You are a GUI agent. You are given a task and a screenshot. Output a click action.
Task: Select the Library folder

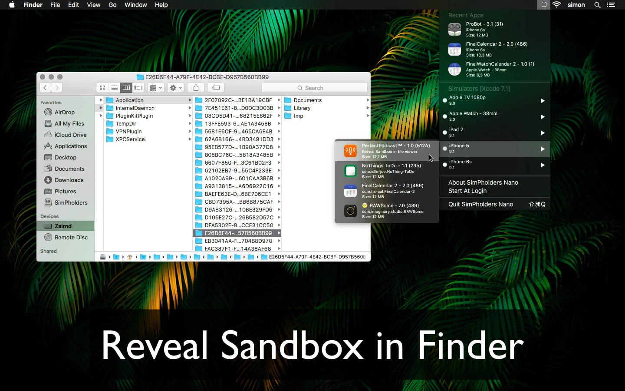(326, 108)
